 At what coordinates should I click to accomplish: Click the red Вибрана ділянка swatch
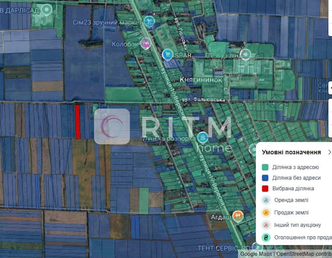point(265,189)
